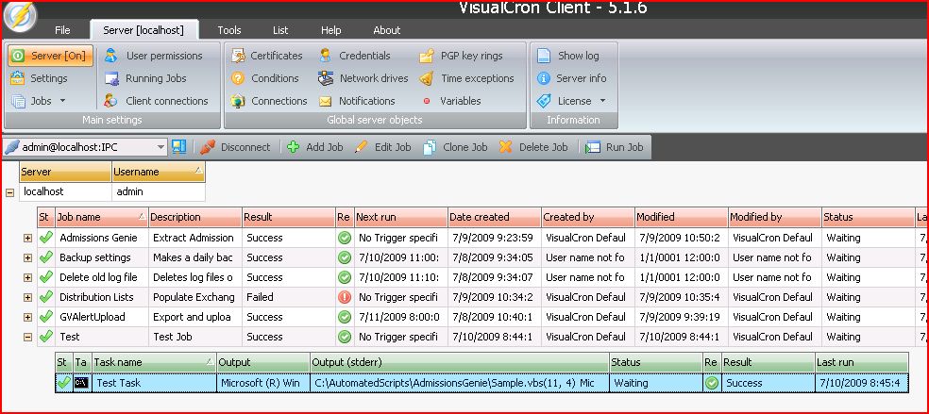Open Time exceptions
This screenshot has height=414, width=929.
468,78
